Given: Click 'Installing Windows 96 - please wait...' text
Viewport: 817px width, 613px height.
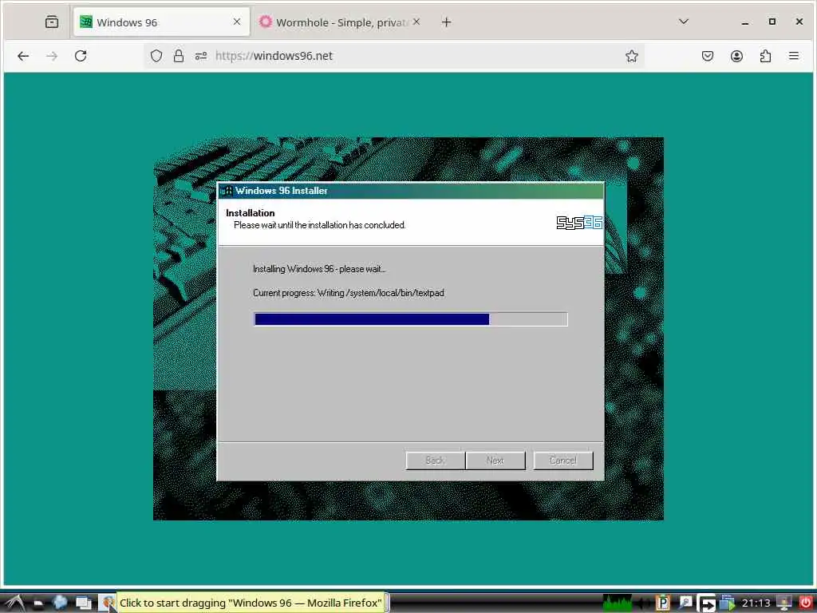Looking at the screenshot, I should pyautogui.click(x=319, y=269).
